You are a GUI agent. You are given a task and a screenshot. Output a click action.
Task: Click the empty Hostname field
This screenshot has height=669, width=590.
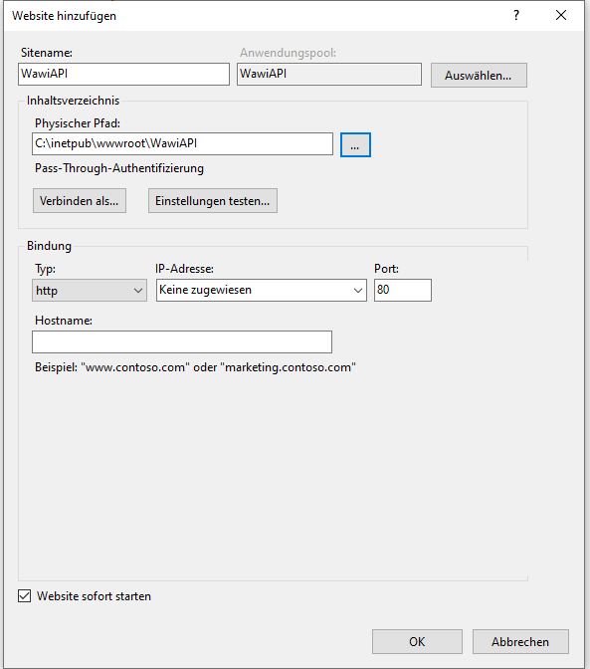coord(182,341)
